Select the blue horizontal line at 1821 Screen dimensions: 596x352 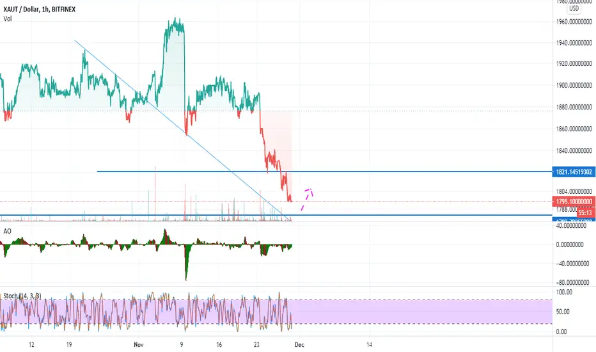tap(324, 172)
